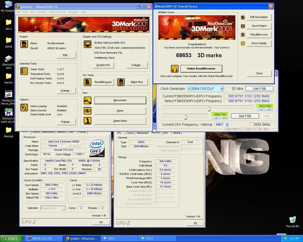Click the Selected Tests checklist icon
This screenshot has width=303, height=242.
(x=24, y=71)
